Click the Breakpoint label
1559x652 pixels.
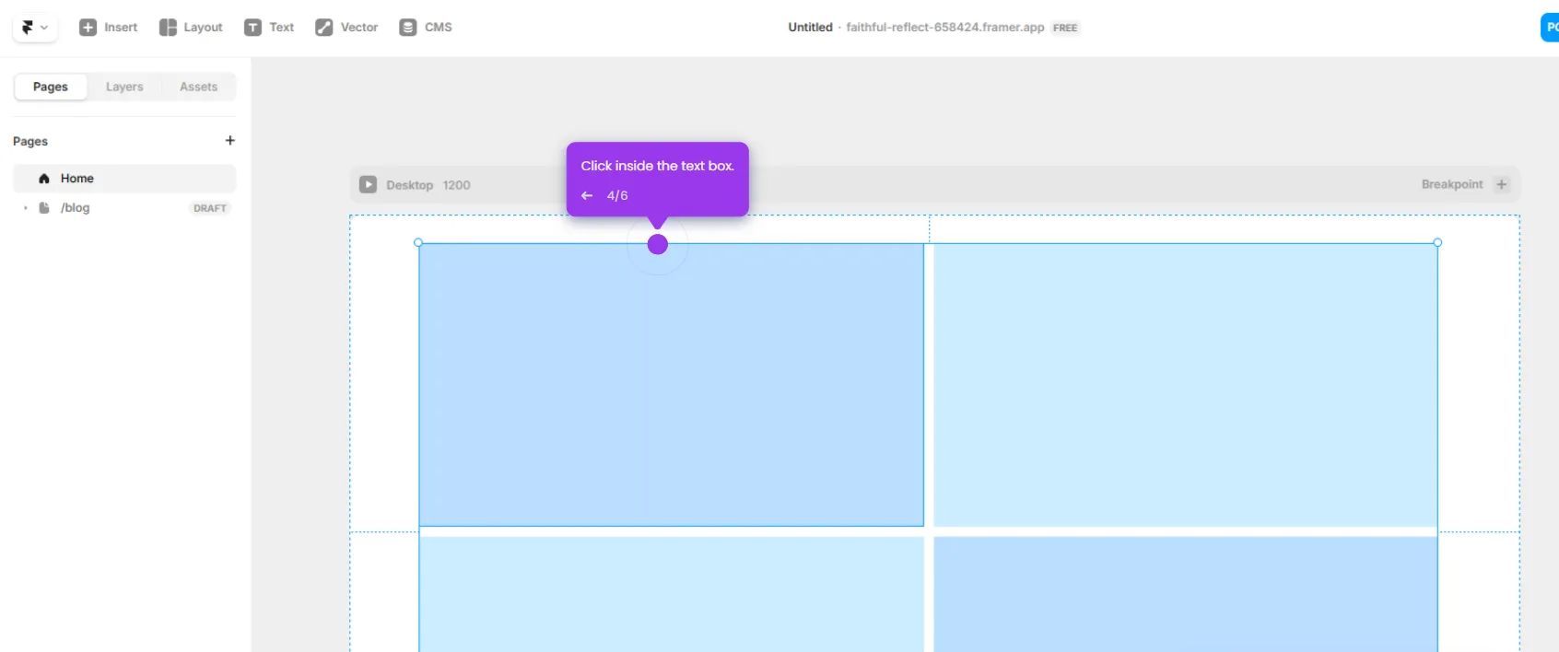(x=1452, y=184)
